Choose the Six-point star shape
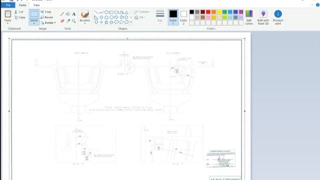Viewport: 320px width, 180px height. pos(111,22)
